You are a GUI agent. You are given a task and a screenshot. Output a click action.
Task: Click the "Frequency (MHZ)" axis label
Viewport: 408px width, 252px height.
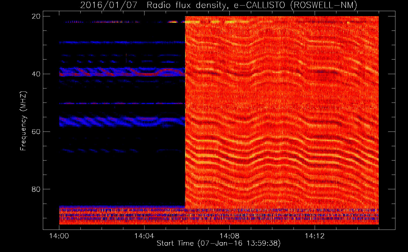pos(23,121)
